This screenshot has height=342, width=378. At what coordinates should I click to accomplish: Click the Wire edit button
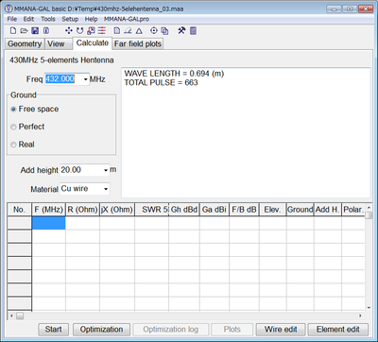pos(281,330)
